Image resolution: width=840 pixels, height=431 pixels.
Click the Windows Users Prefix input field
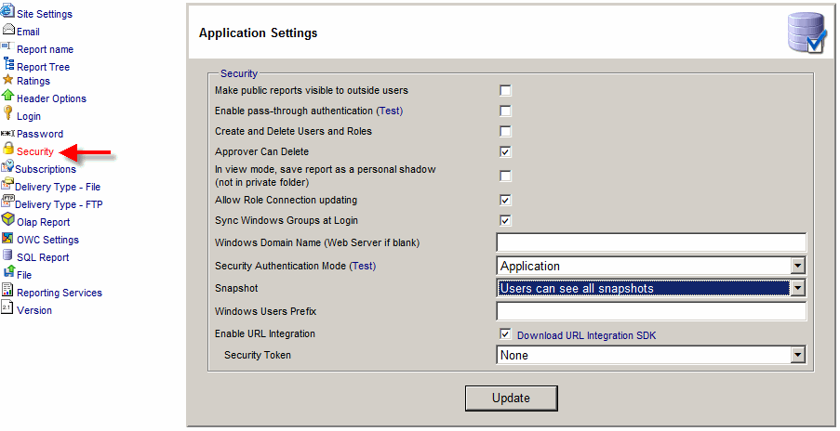tap(651, 310)
